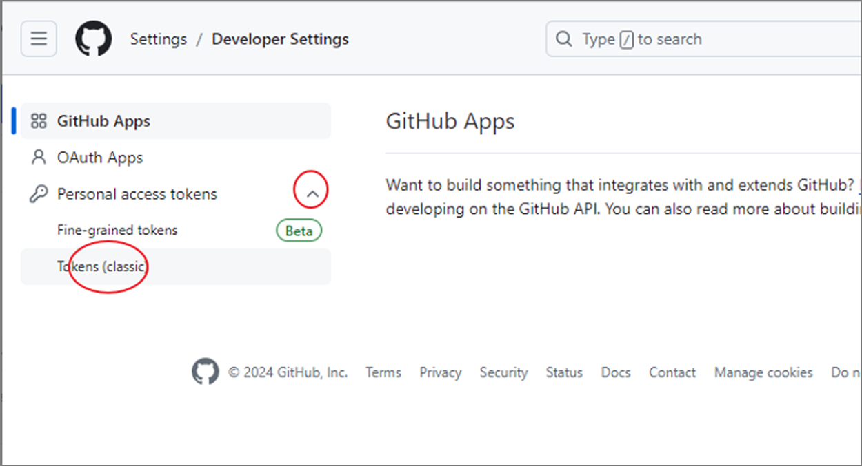Click Developer Settings in the breadcrumb

pos(280,39)
